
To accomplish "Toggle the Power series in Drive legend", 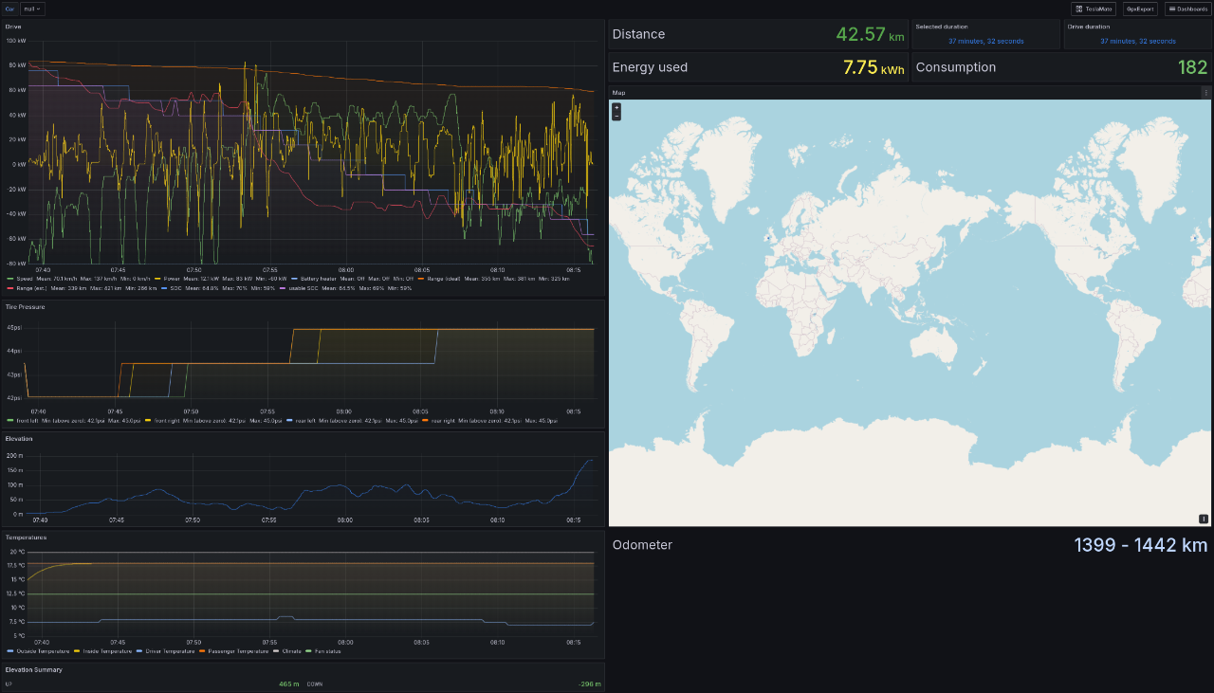I will 172,279.
